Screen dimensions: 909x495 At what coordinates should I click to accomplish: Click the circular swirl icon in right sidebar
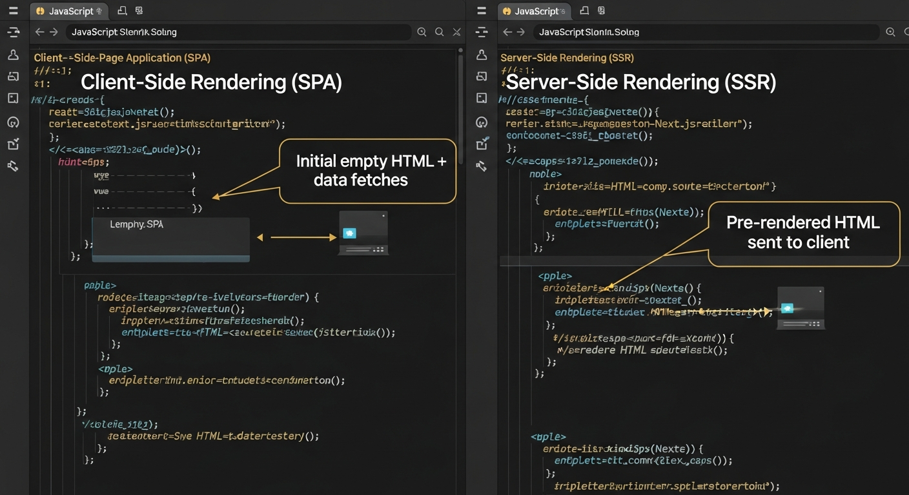tap(482, 122)
